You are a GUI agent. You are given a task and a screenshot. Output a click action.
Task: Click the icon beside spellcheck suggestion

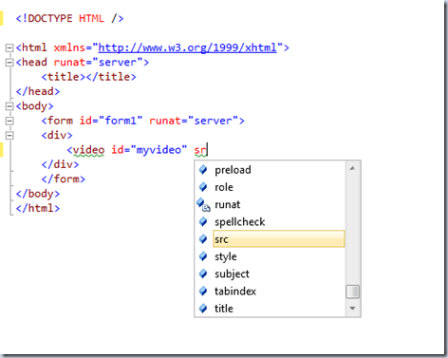tap(203, 222)
